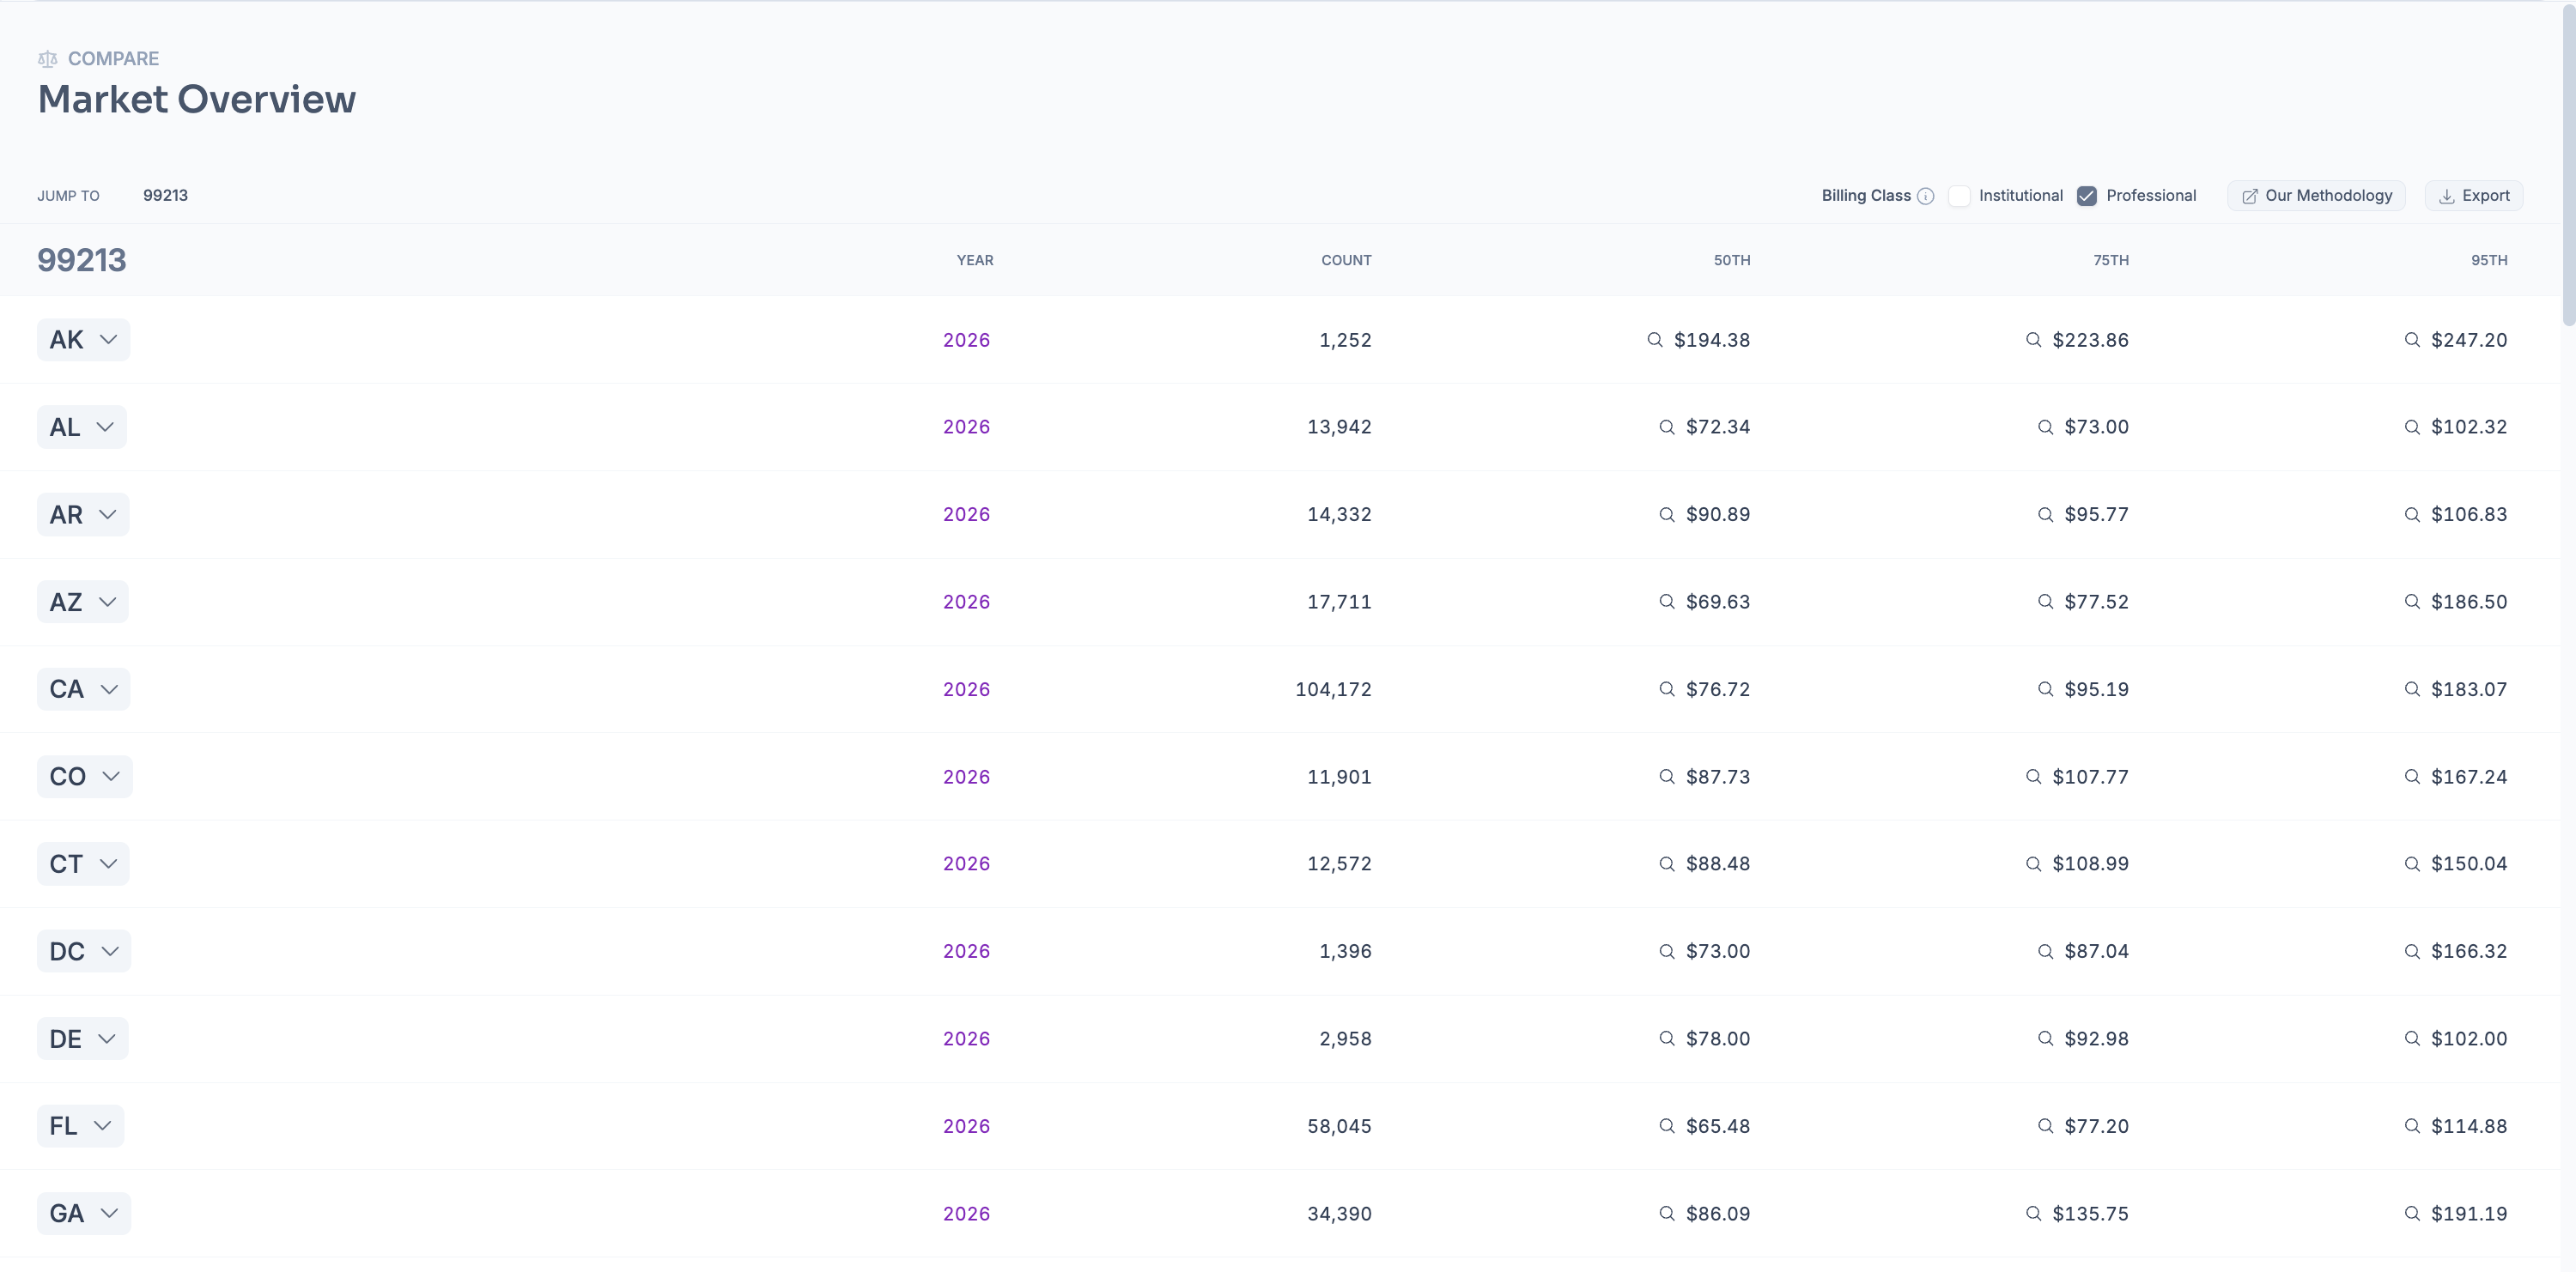This screenshot has width=2576, height=1272.
Task: Expand the FL state dropdown
Action: coord(81,1126)
